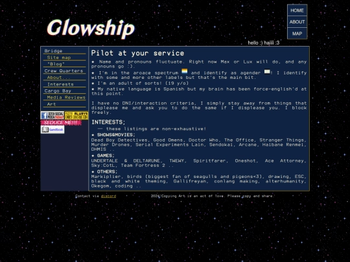This screenshot has height=262, width=350.
Task: Open the Interests sidebar link
Action: point(60,85)
